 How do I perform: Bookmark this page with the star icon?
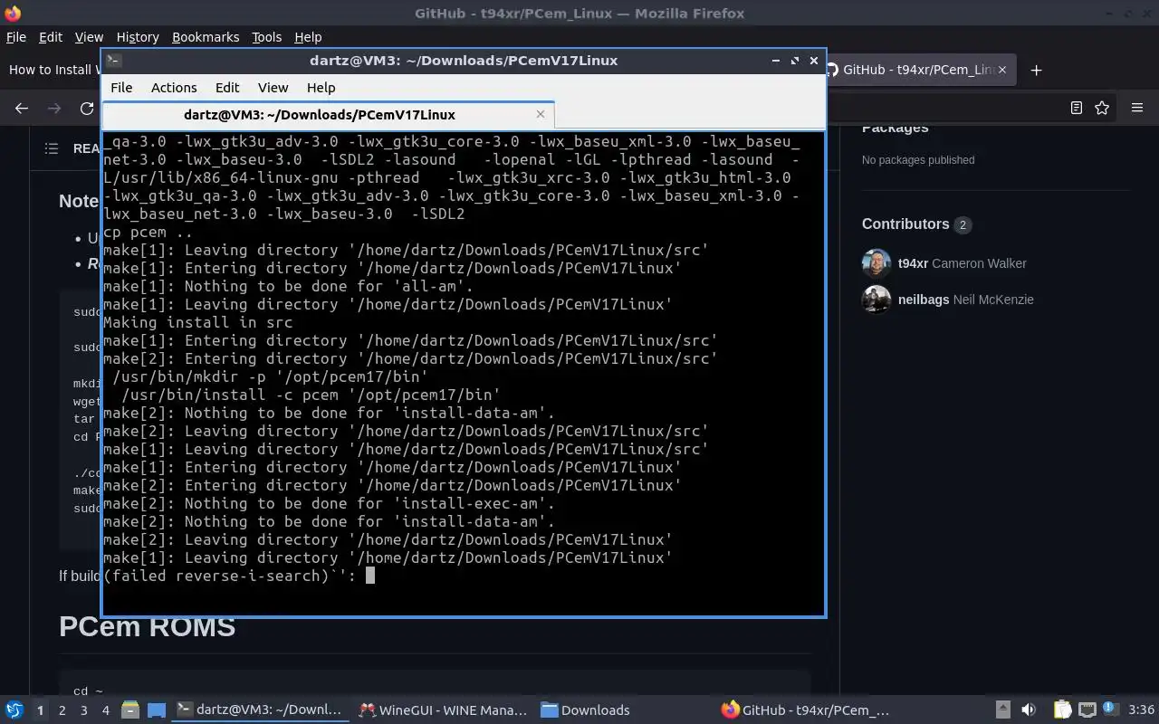coord(1102,108)
